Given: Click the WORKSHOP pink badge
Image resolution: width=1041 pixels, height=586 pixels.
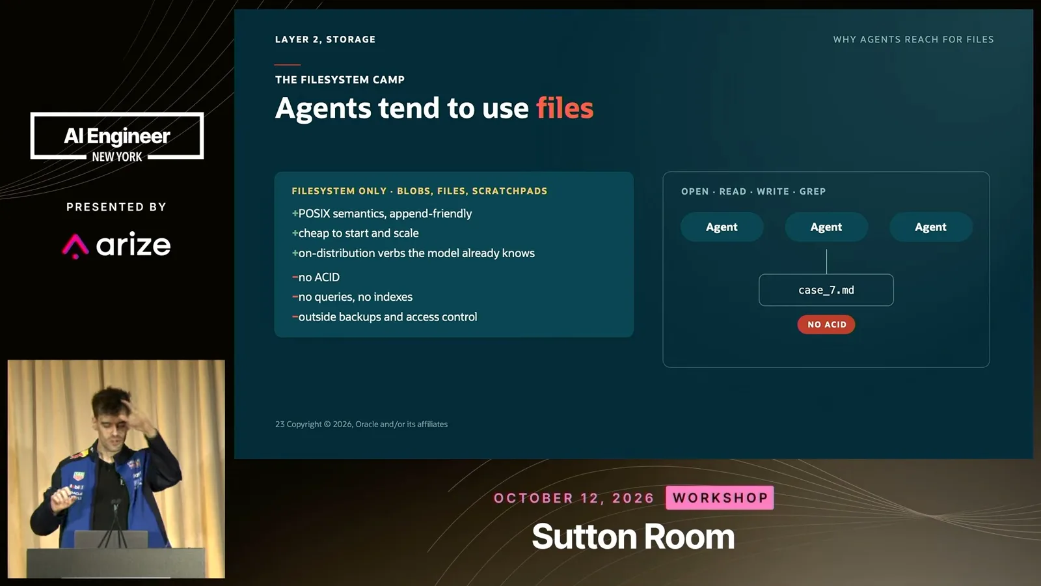Looking at the screenshot, I should point(720,498).
